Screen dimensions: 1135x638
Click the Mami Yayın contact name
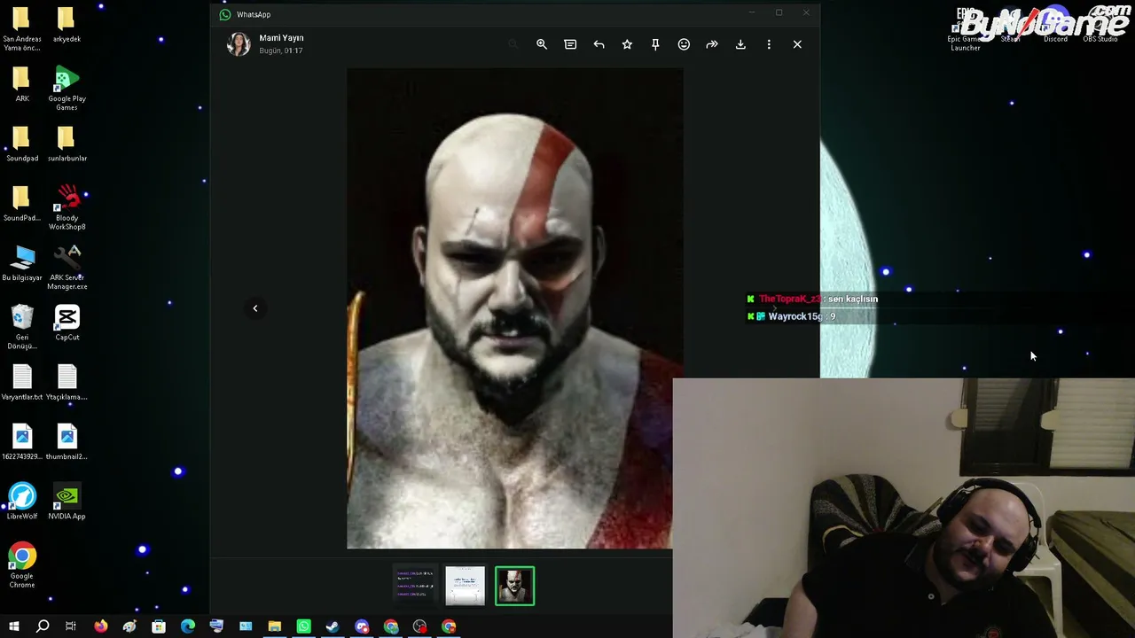(x=281, y=38)
